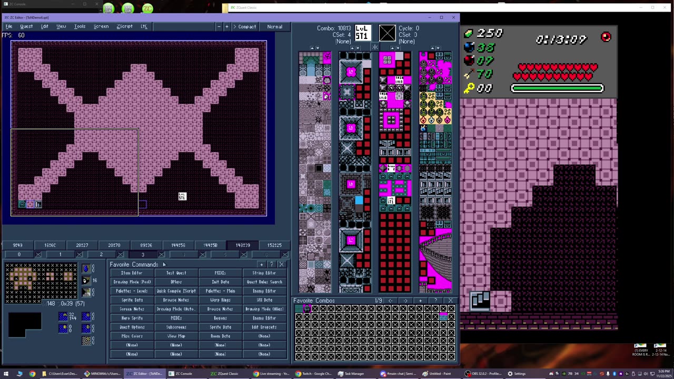Open Quick Compile ZScript command
674x379 pixels.
coord(176,291)
